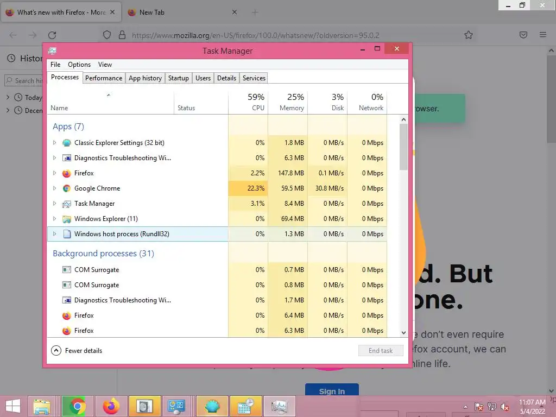Open the Firefox hamburger application menu
Viewport: 556px width, 417px height.
click(543, 35)
